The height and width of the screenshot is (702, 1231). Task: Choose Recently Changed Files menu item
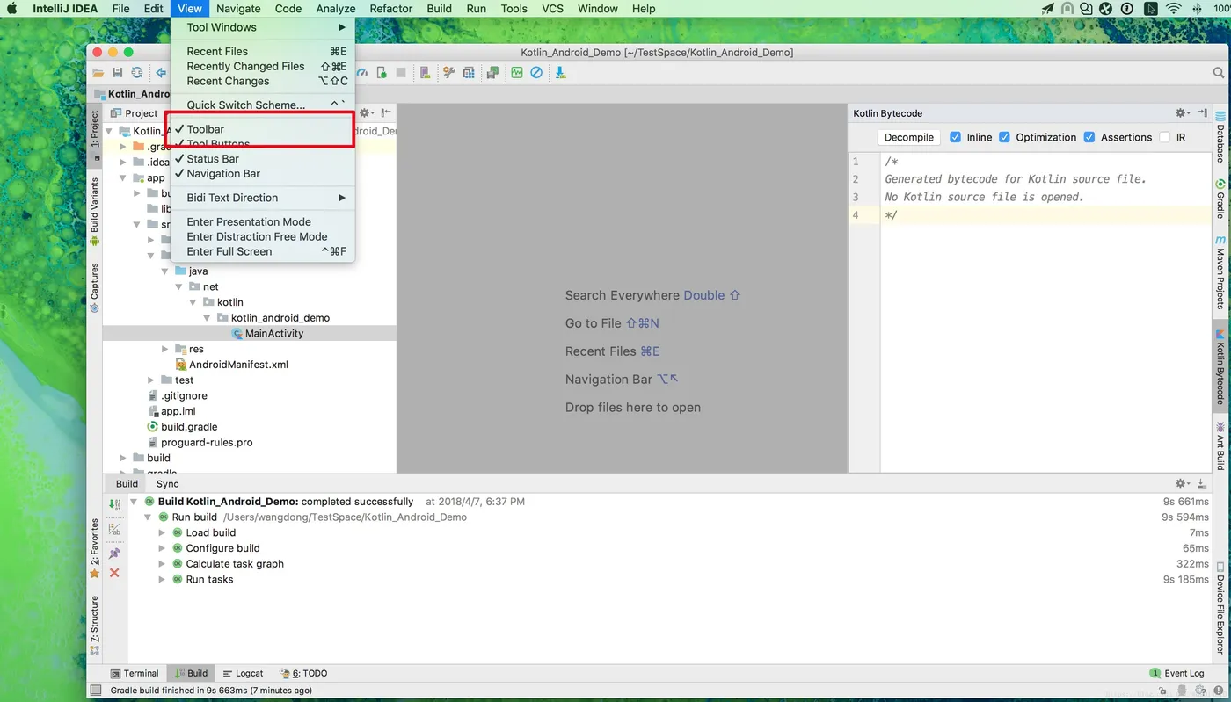(262, 67)
